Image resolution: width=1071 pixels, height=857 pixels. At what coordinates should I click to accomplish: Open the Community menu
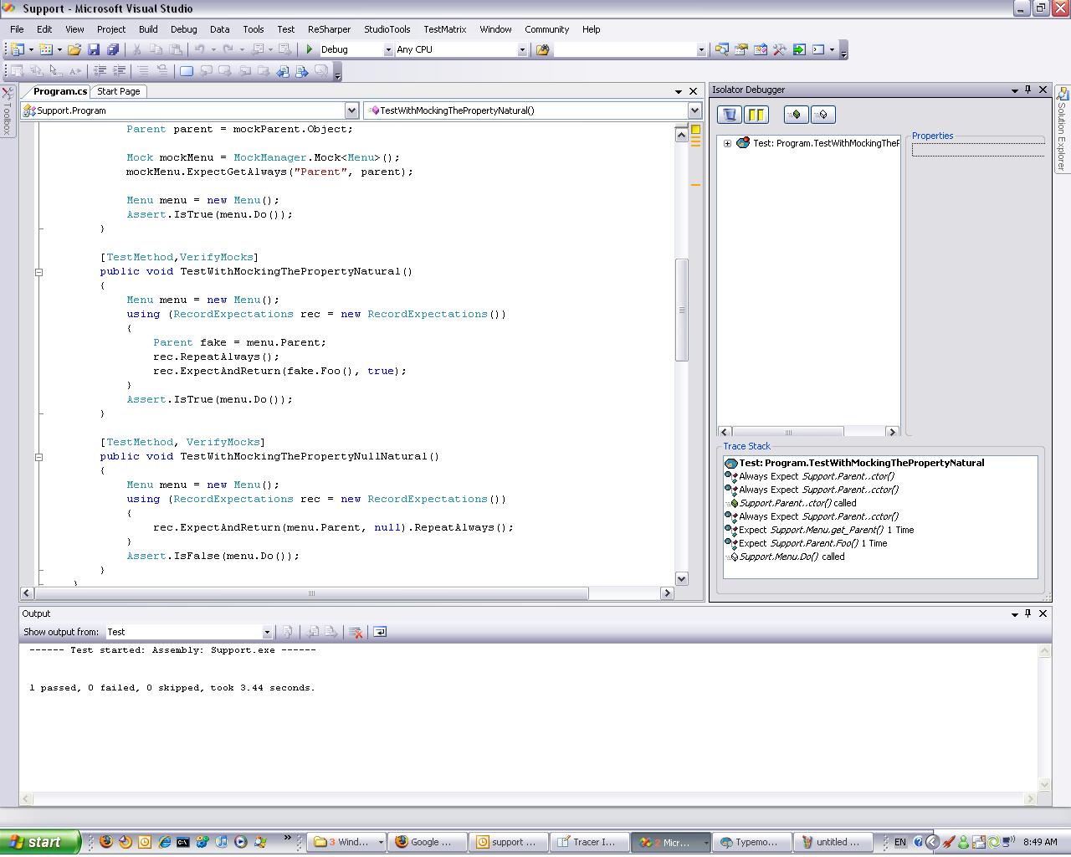[x=547, y=29]
